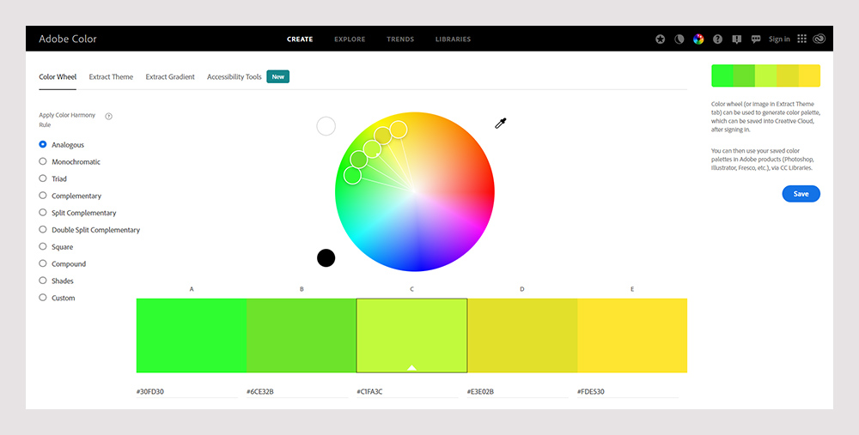The height and width of the screenshot is (435, 859).
Task: Click the #6CE32B hex field
Action: [x=297, y=392]
